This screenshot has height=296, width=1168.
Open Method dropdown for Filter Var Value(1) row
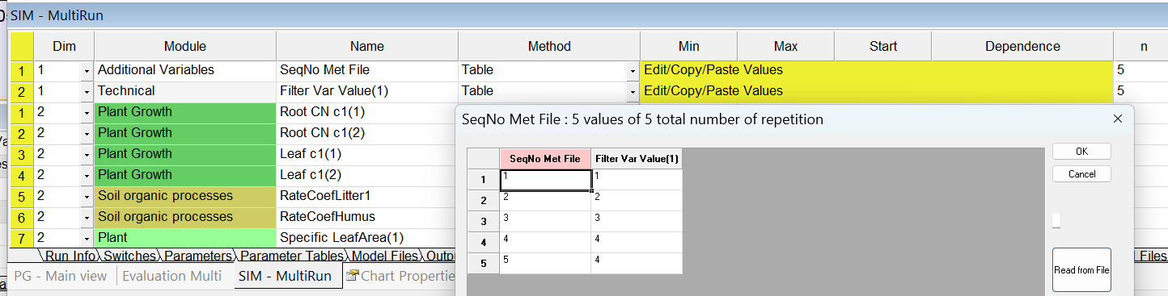633,92
